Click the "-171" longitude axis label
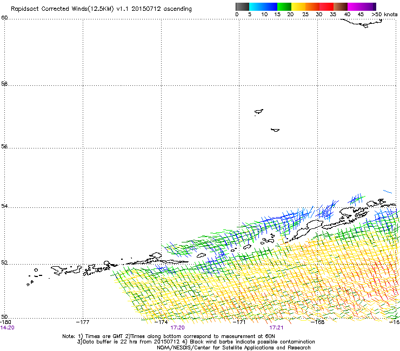This screenshot has width=400, height=351. [x=239, y=322]
